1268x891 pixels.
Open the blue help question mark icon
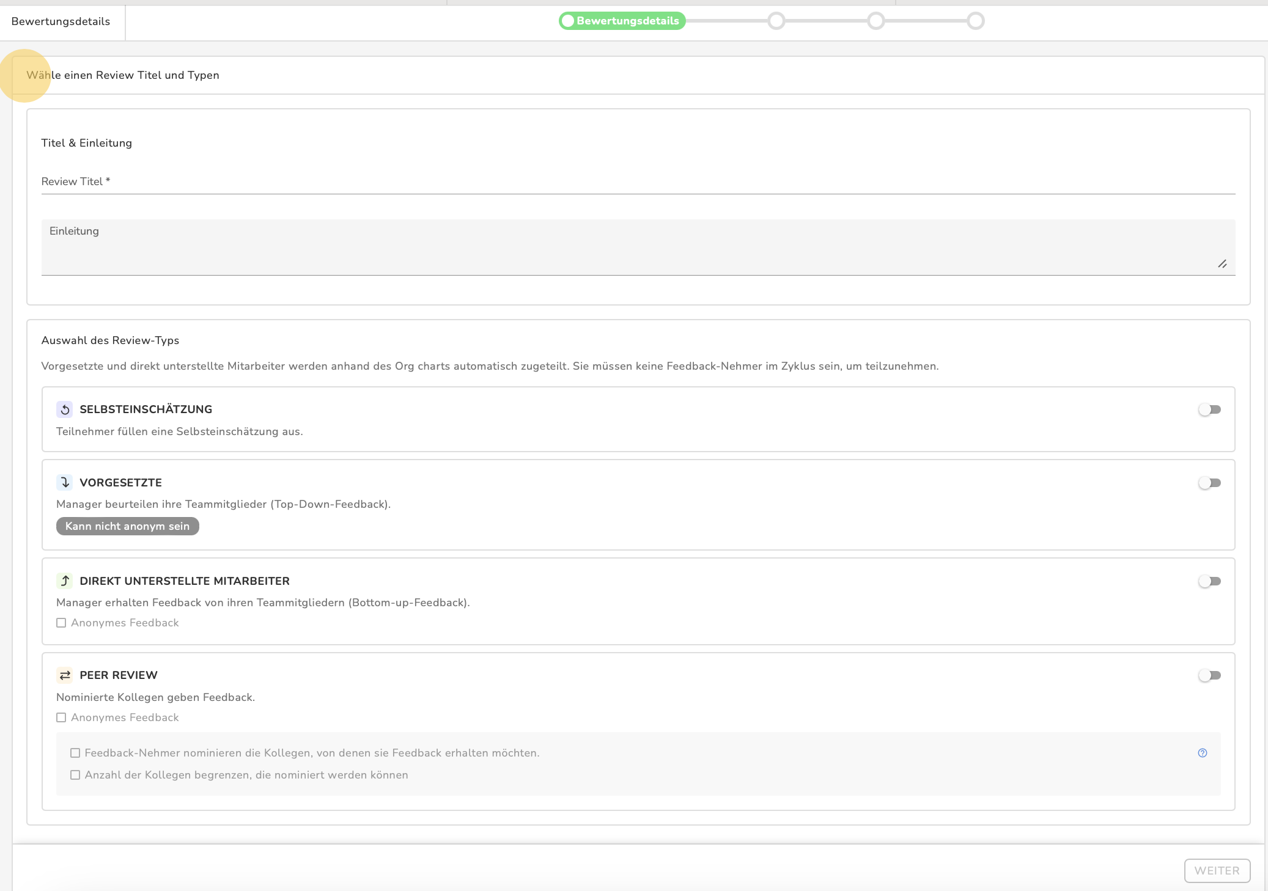1202,753
